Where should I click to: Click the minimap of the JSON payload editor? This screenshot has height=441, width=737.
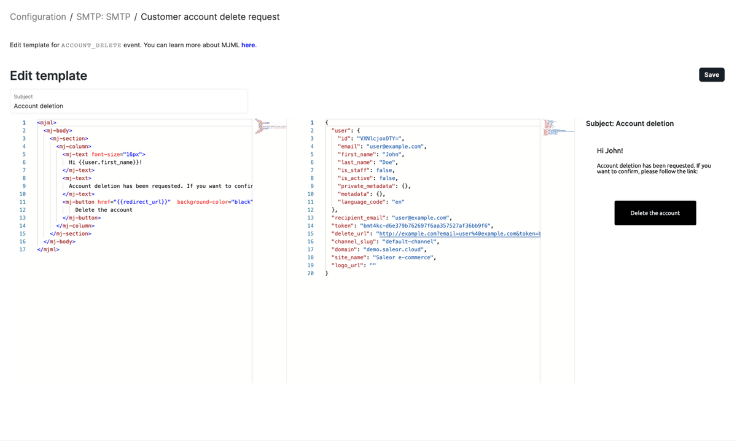556,129
